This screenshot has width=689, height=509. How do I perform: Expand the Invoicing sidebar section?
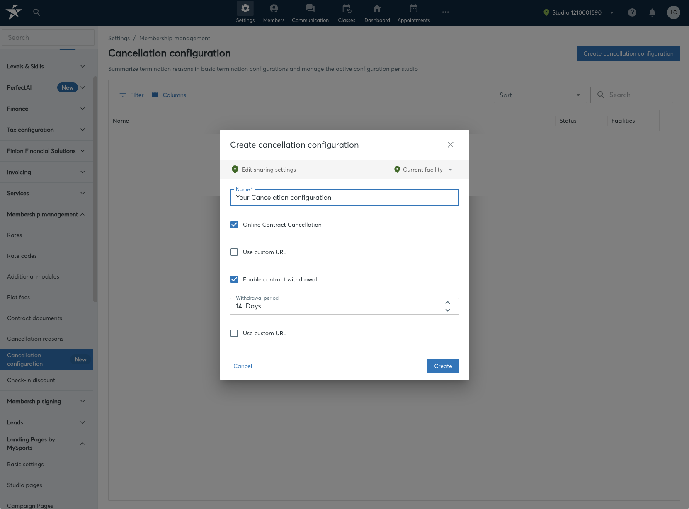pos(46,172)
